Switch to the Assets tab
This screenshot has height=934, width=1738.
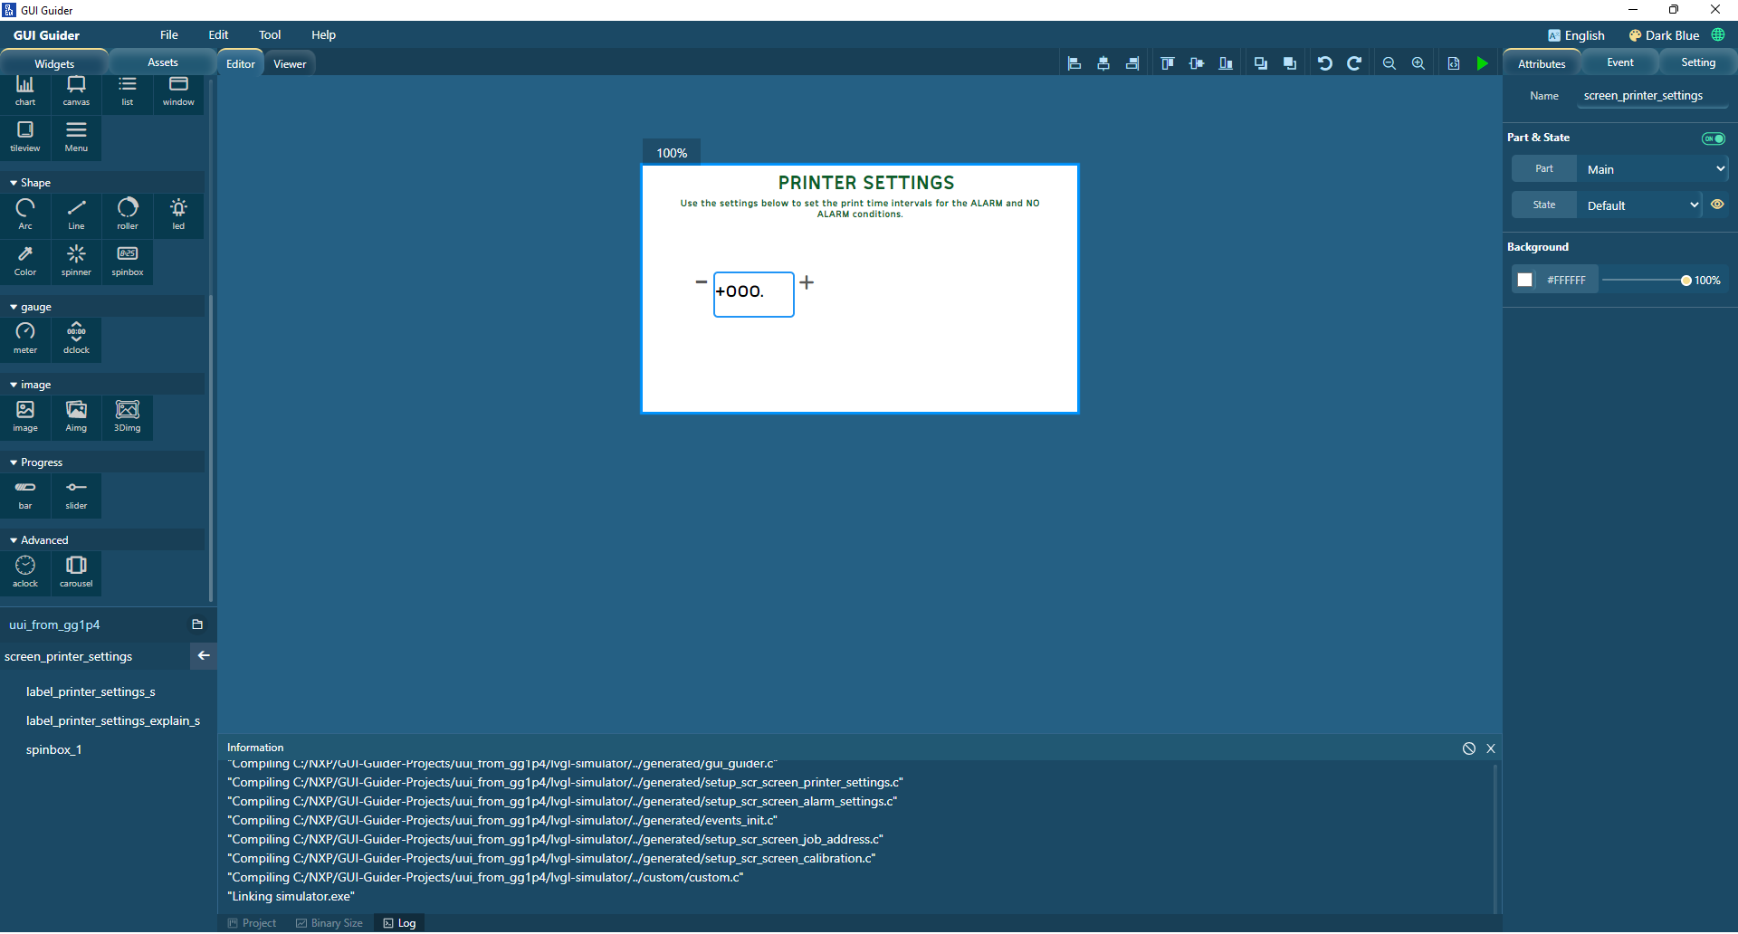pos(163,62)
